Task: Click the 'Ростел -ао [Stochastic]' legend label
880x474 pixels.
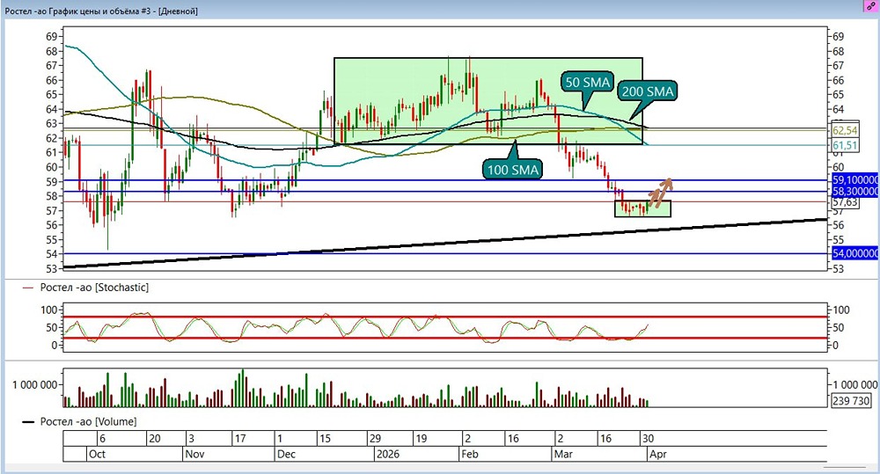Action: click(x=94, y=288)
